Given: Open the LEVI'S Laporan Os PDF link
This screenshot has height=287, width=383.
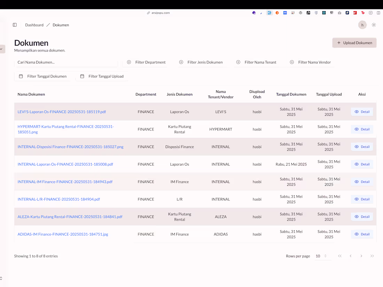Looking at the screenshot, I should point(62,112).
